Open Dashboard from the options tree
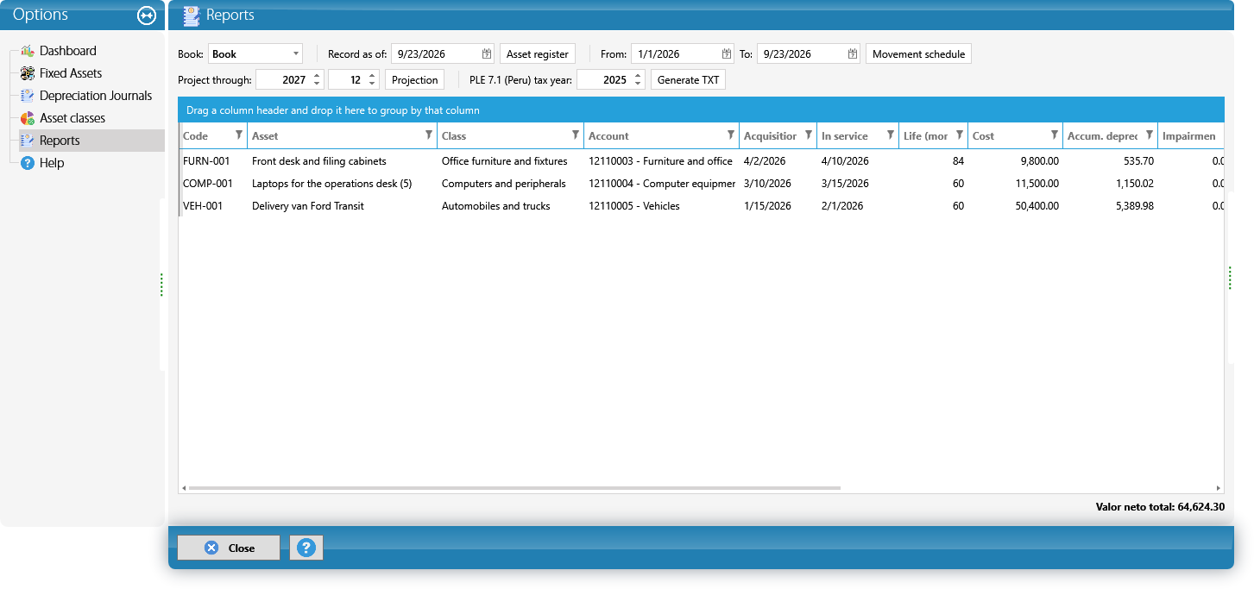Viewport: 1254px width, 589px height. 68,51
